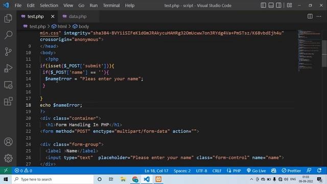This screenshot has width=327, height=184.
Task: Click the editor vertical scrollbar
Action: tap(324, 54)
